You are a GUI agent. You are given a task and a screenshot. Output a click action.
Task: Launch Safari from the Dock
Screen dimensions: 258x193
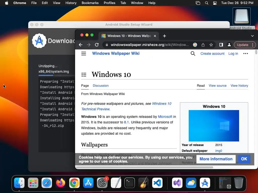tap(47, 183)
